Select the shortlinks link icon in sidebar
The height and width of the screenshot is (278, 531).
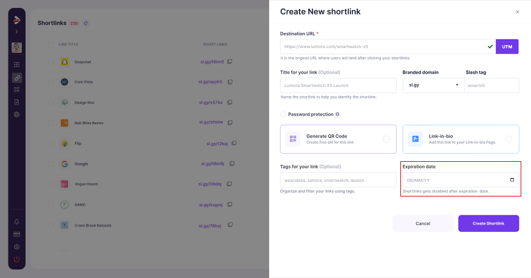click(16, 78)
